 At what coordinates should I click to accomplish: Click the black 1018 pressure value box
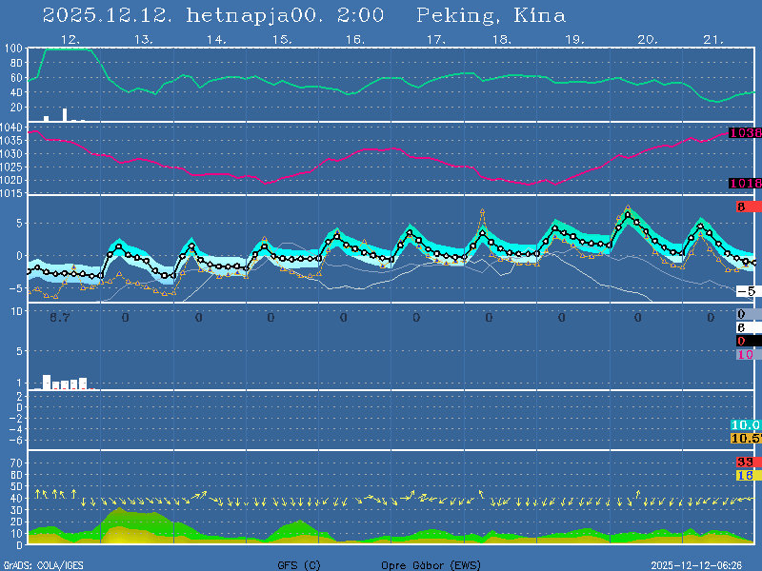744,183
